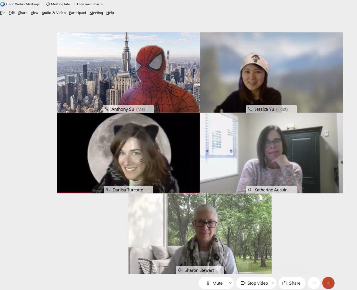The image size is (357, 290).
Task: Click the Katherine Aucoin name label
Action: [x=271, y=190]
